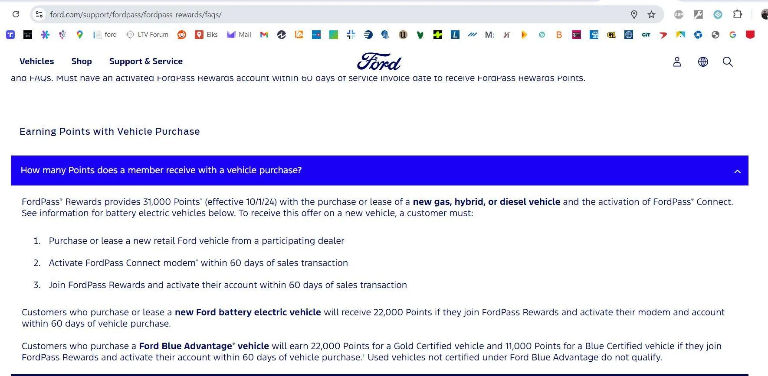Open the purple T bookmark

(x=10, y=35)
